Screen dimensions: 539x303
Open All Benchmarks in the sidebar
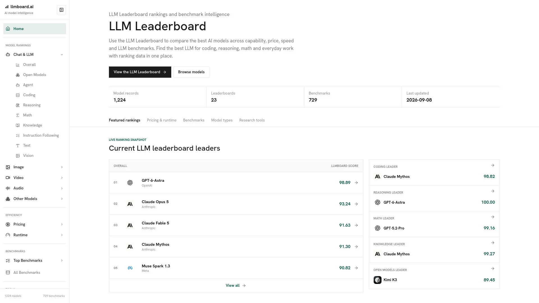pos(35,273)
